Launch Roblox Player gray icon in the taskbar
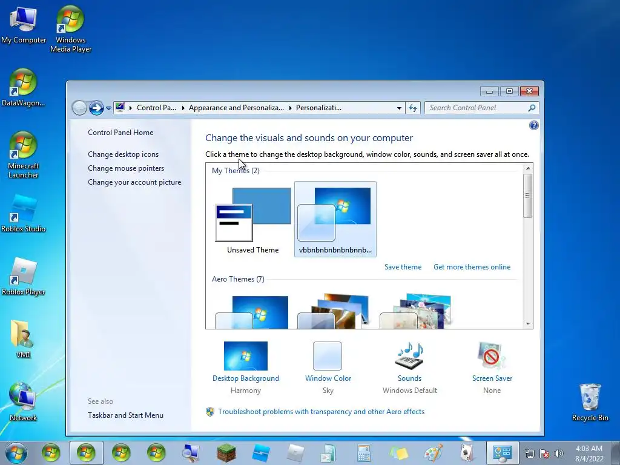 (295, 453)
